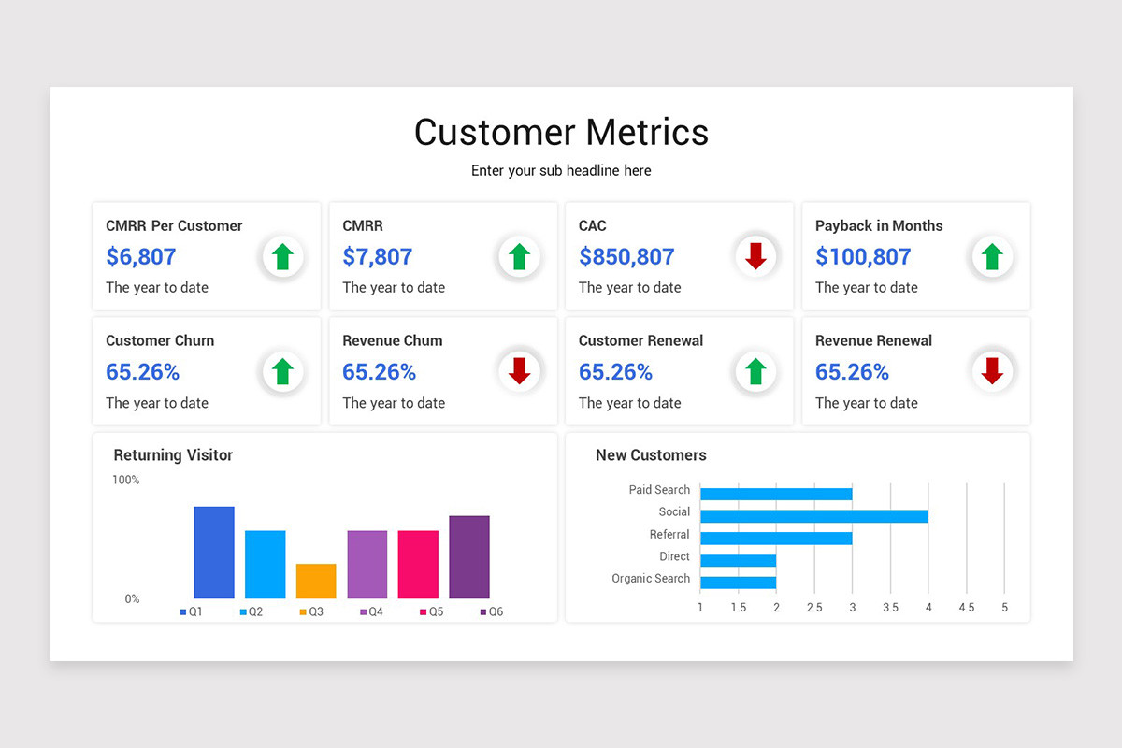Click the Direct horizontal bar
Viewport: 1122px width, 748px height.
[x=739, y=560]
